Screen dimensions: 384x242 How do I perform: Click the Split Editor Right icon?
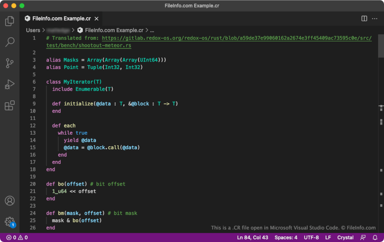tap(364, 19)
